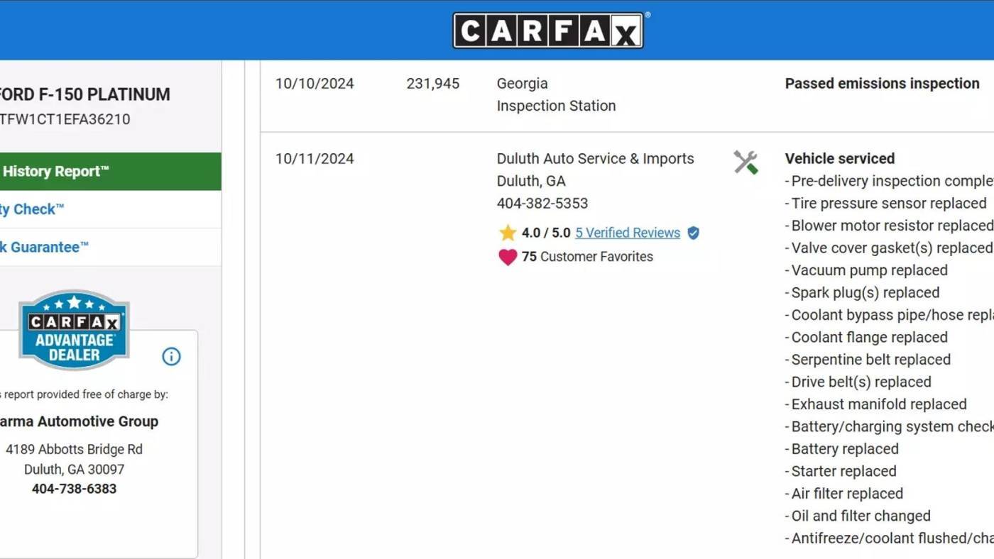Screen dimensions: 994x559
Task: Click the 231,945 mileage value
Action: click(433, 84)
